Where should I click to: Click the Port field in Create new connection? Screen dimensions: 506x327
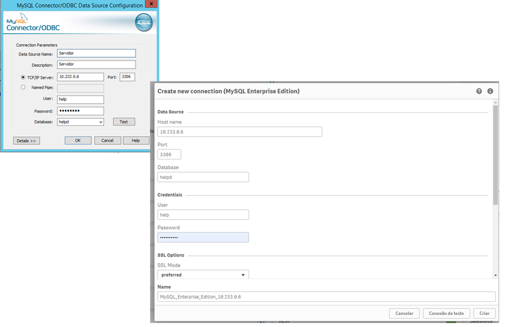(x=169, y=154)
